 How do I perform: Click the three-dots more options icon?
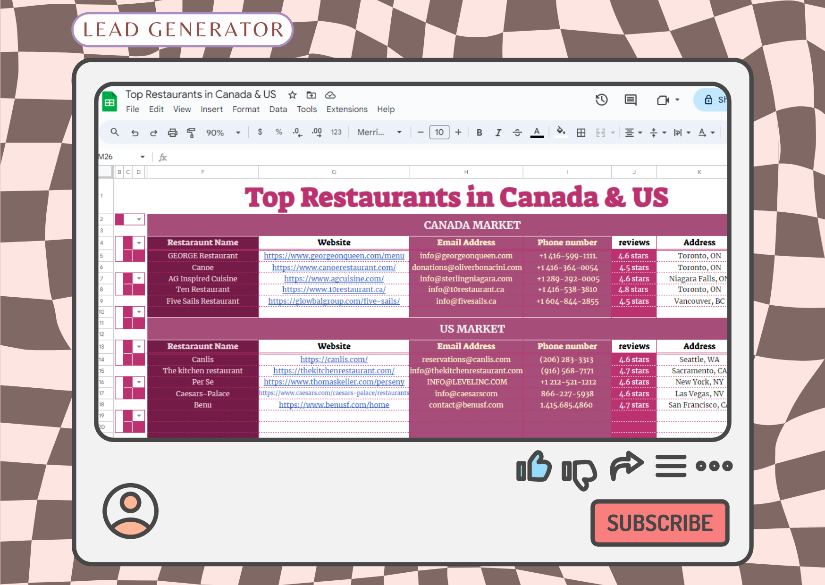coord(714,466)
